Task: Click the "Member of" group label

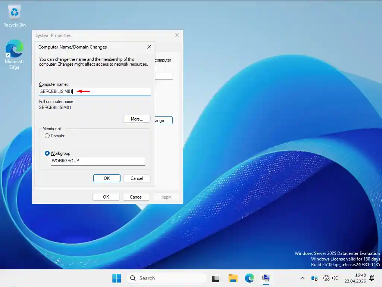Action: coord(51,129)
